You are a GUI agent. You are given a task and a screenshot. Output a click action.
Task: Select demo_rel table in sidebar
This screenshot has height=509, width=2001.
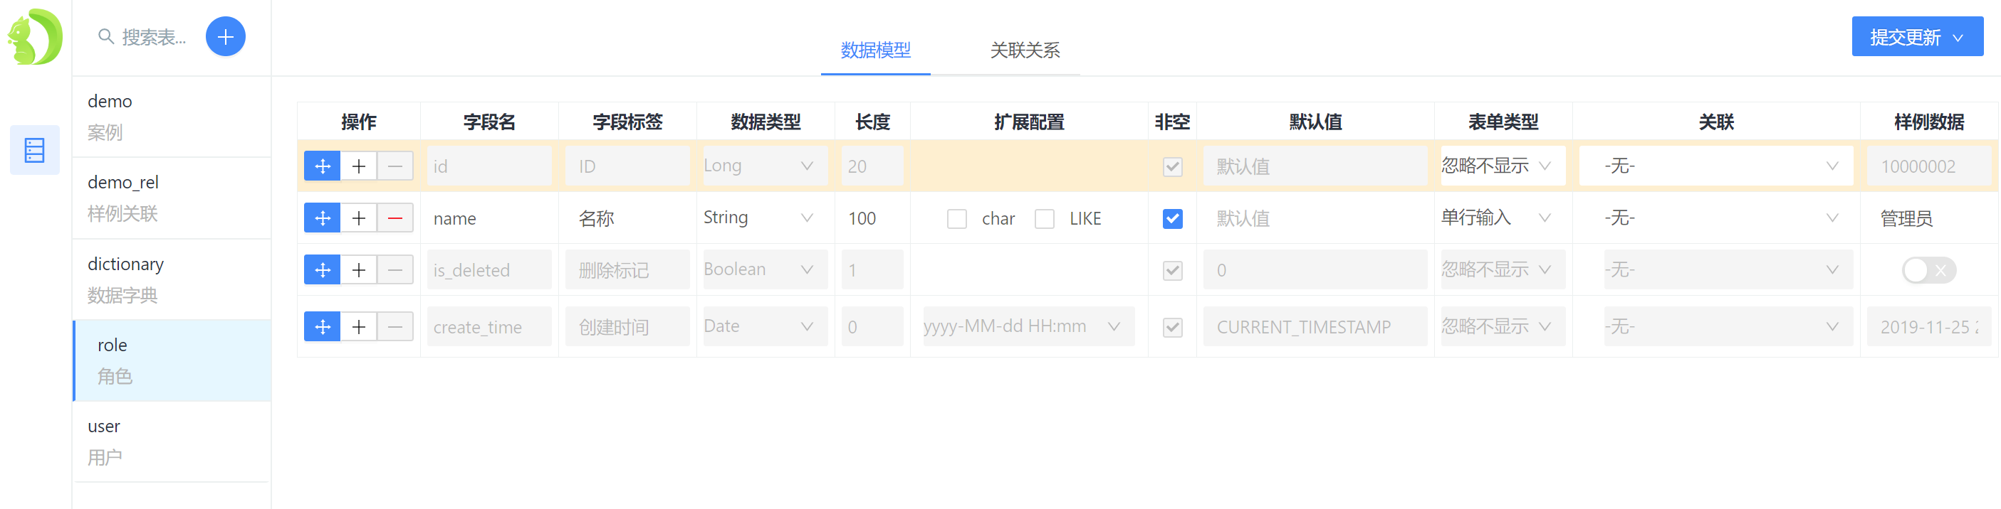point(172,198)
